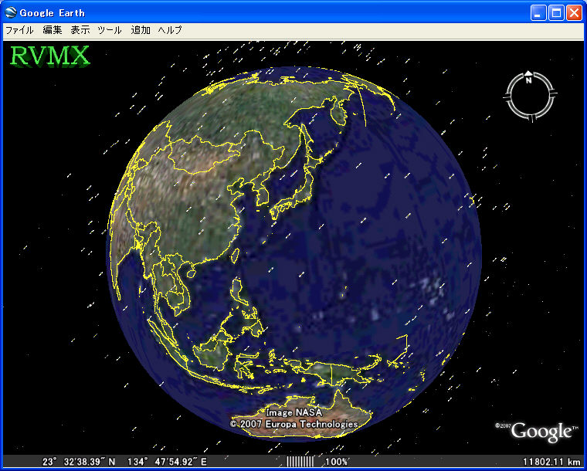Open the 編集 (Edit) menu
The image size is (587, 471).
pos(52,30)
